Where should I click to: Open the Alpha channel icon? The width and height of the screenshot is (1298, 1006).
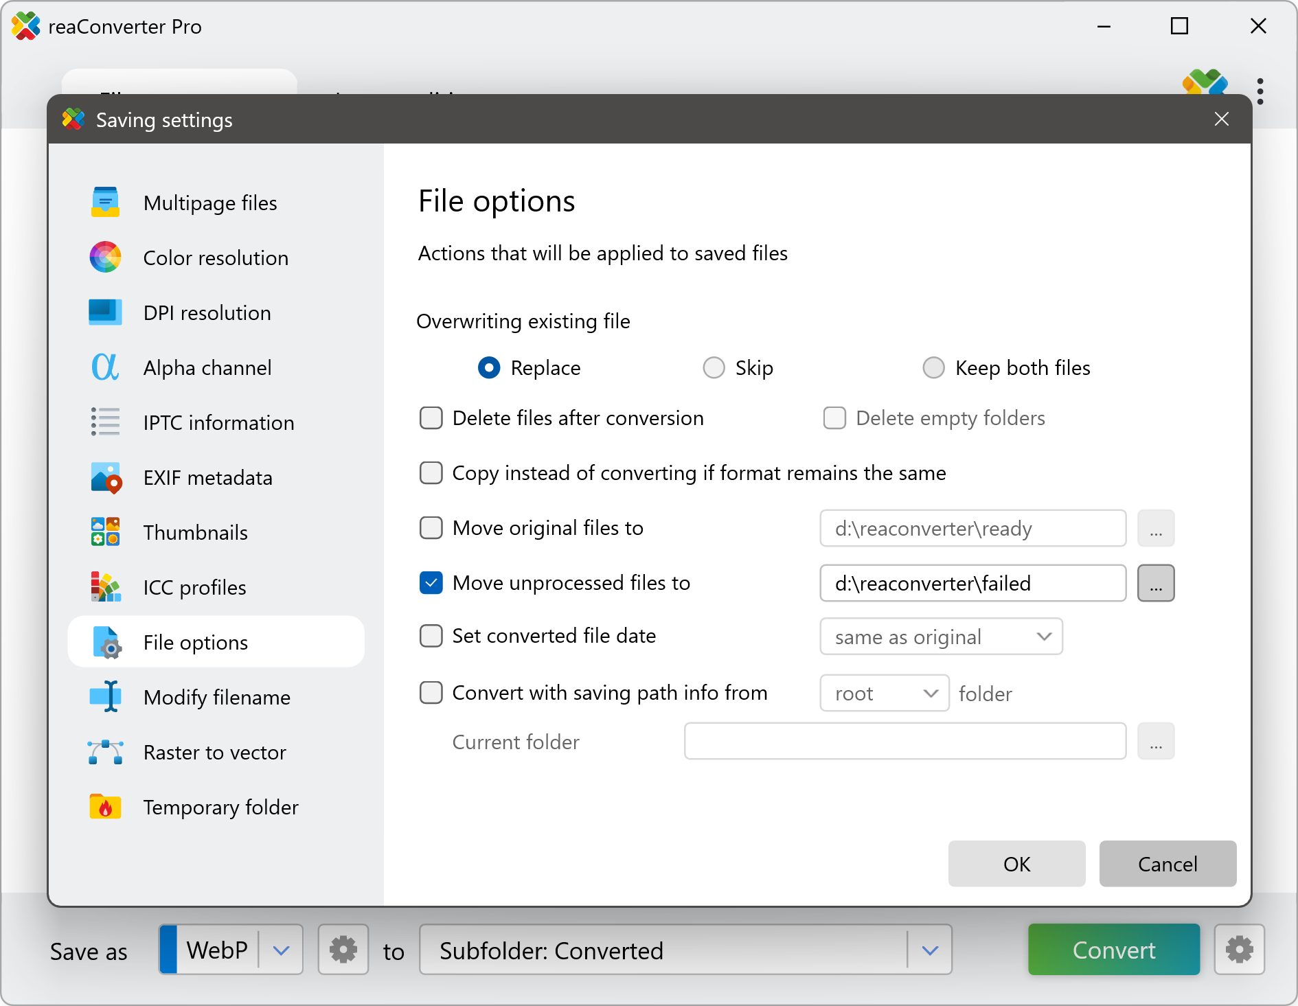tap(105, 367)
